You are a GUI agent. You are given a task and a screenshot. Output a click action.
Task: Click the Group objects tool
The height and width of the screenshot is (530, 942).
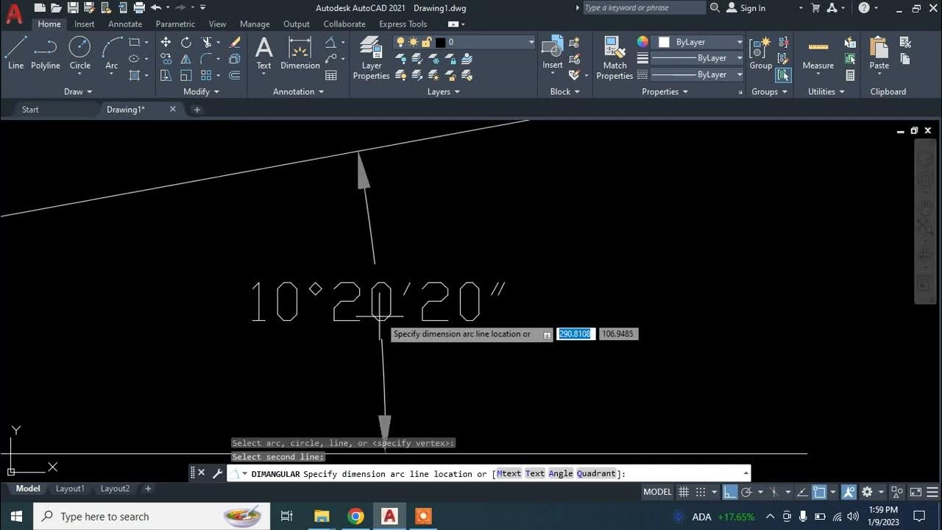tap(761, 53)
